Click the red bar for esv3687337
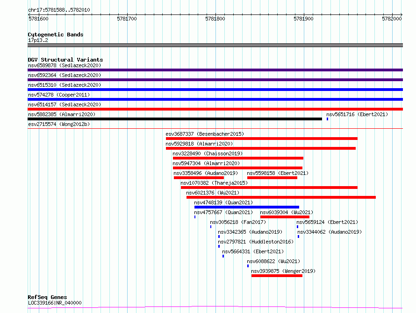This screenshot has width=416, height=313. [262, 139]
